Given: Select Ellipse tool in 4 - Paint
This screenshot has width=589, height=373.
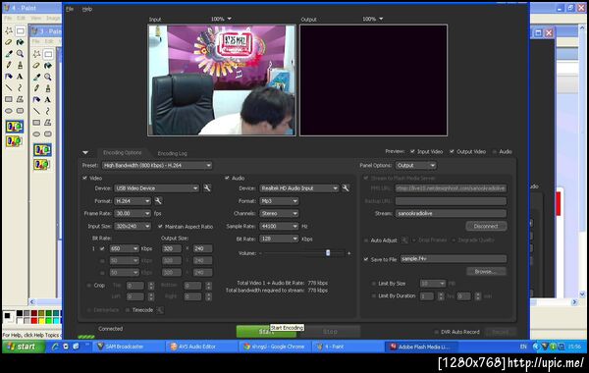Looking at the screenshot, I should click(x=9, y=111).
